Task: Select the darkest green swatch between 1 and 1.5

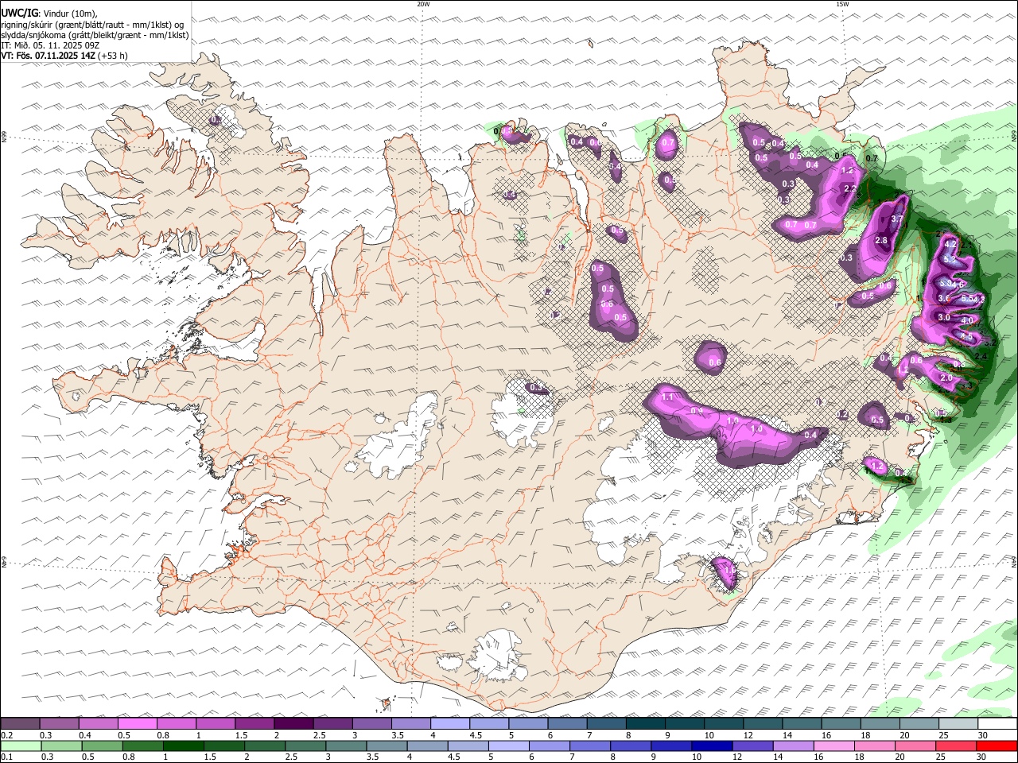Action: 183,746
